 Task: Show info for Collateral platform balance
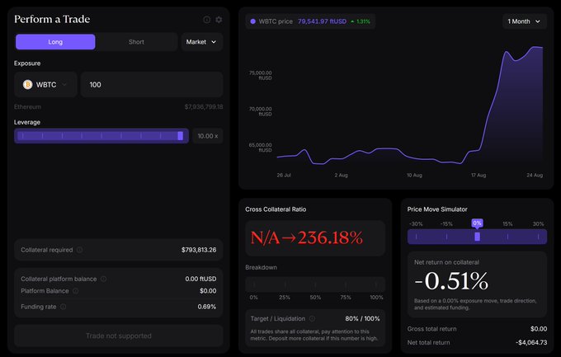pos(103,279)
